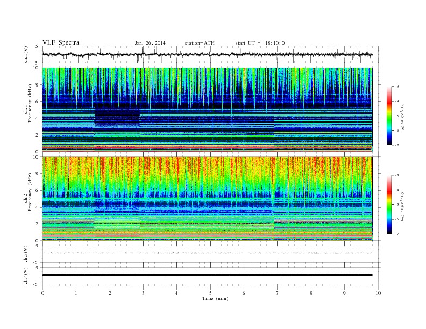Click the "-7" tick on ch.1 color bar

pos(396,145)
